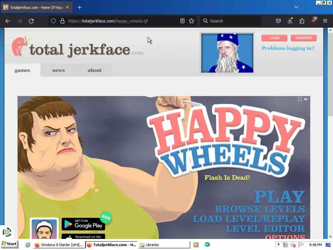Bookmark this page with the star icon
Image resolution: width=333 pixels, height=250 pixels.
(x=192, y=21)
